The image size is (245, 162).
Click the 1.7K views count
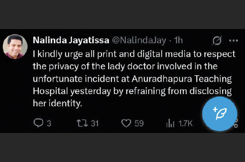click(185, 124)
